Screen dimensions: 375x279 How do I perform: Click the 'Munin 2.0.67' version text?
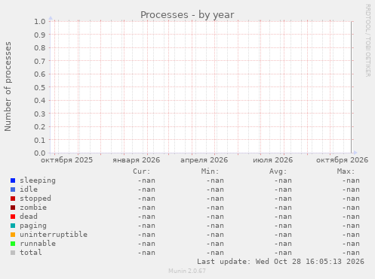point(187,271)
